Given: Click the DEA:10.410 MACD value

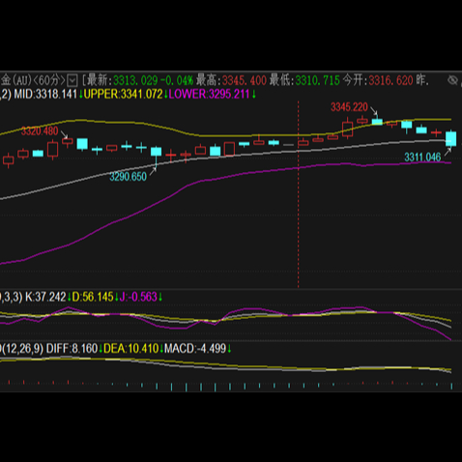Looking at the screenshot, I should pos(131,349).
